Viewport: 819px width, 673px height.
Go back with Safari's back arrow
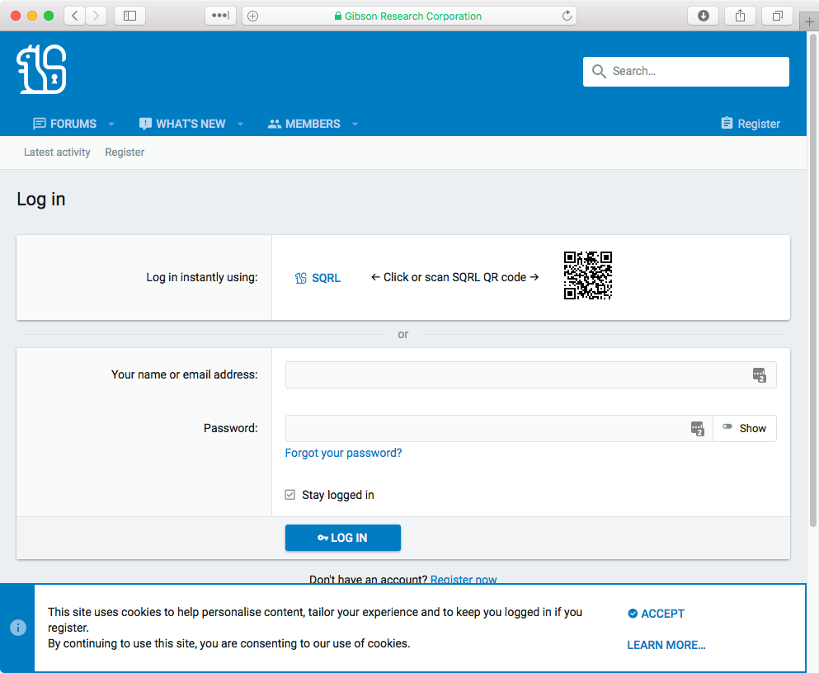(x=75, y=16)
